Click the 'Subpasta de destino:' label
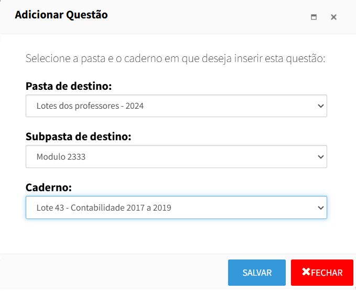 78,137
